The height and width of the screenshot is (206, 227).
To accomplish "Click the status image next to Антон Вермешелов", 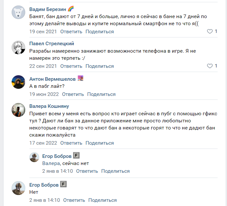I will pos(81,78).
